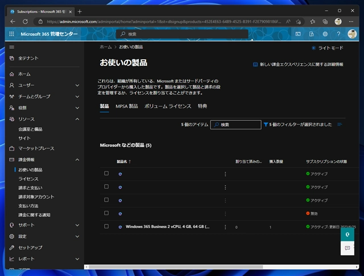Go back with the browser back arrow

[13, 22]
